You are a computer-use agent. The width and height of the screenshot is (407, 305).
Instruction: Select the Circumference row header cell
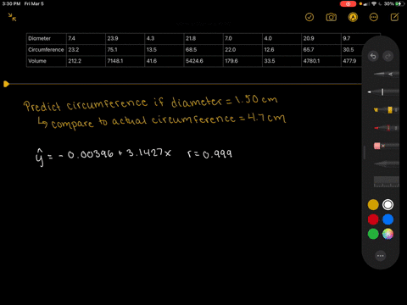(47, 50)
